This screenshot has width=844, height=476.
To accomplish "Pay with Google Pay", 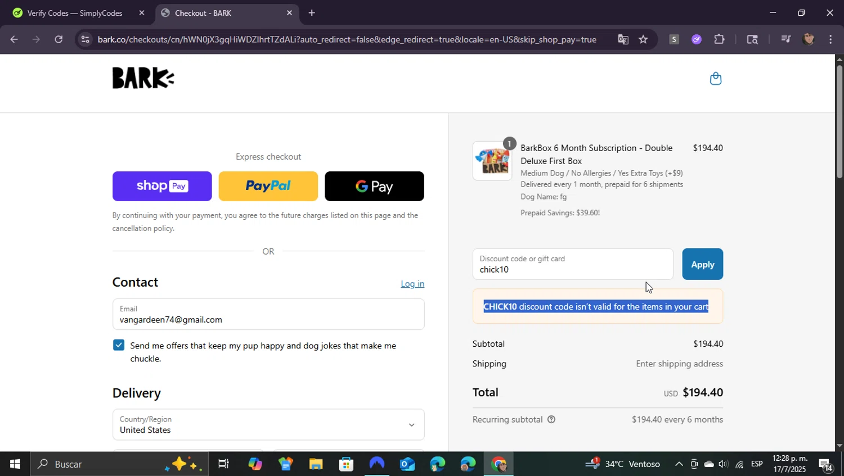I will tap(374, 186).
